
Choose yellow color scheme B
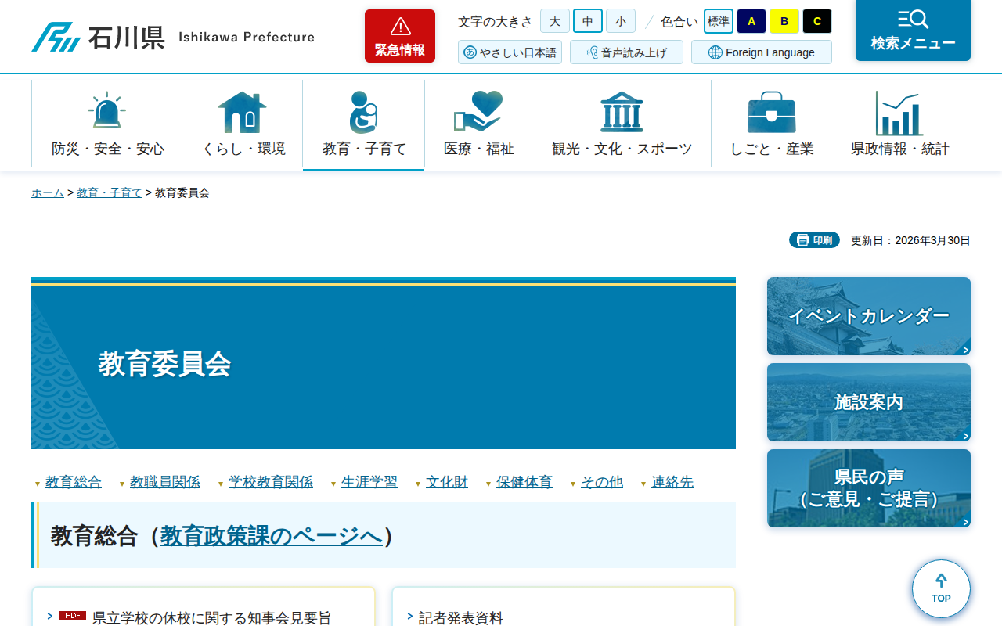(x=784, y=21)
